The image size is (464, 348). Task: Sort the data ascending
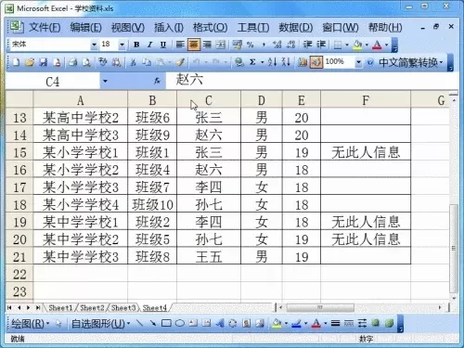(x=272, y=62)
